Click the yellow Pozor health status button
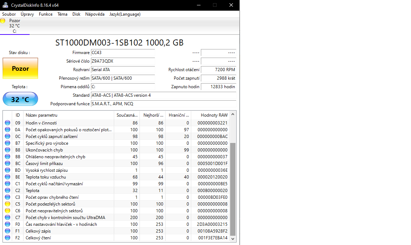411x245 pixels. pyautogui.click(x=20, y=69)
